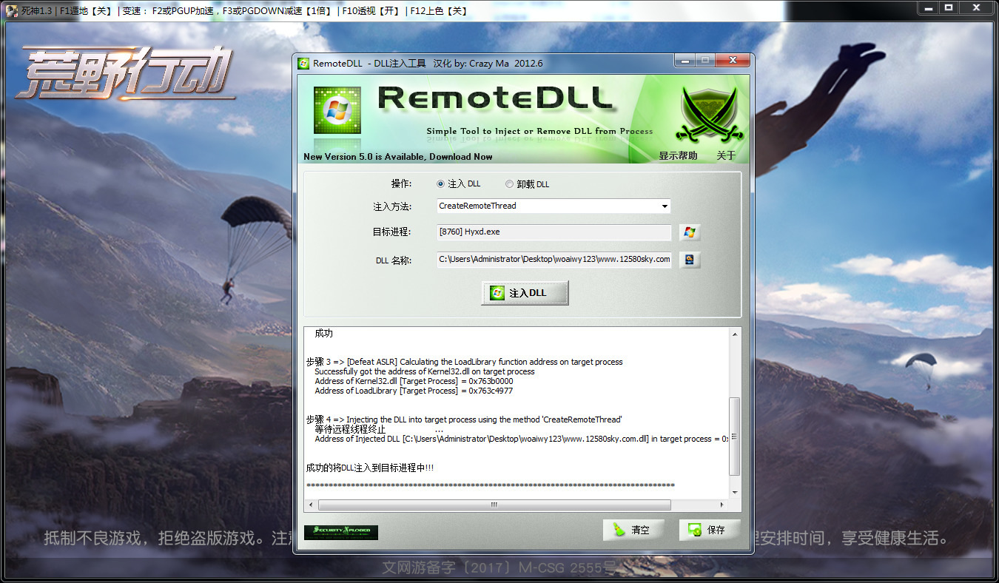Minimize the RemoteDLL window
The height and width of the screenshot is (583, 999).
tap(685, 60)
